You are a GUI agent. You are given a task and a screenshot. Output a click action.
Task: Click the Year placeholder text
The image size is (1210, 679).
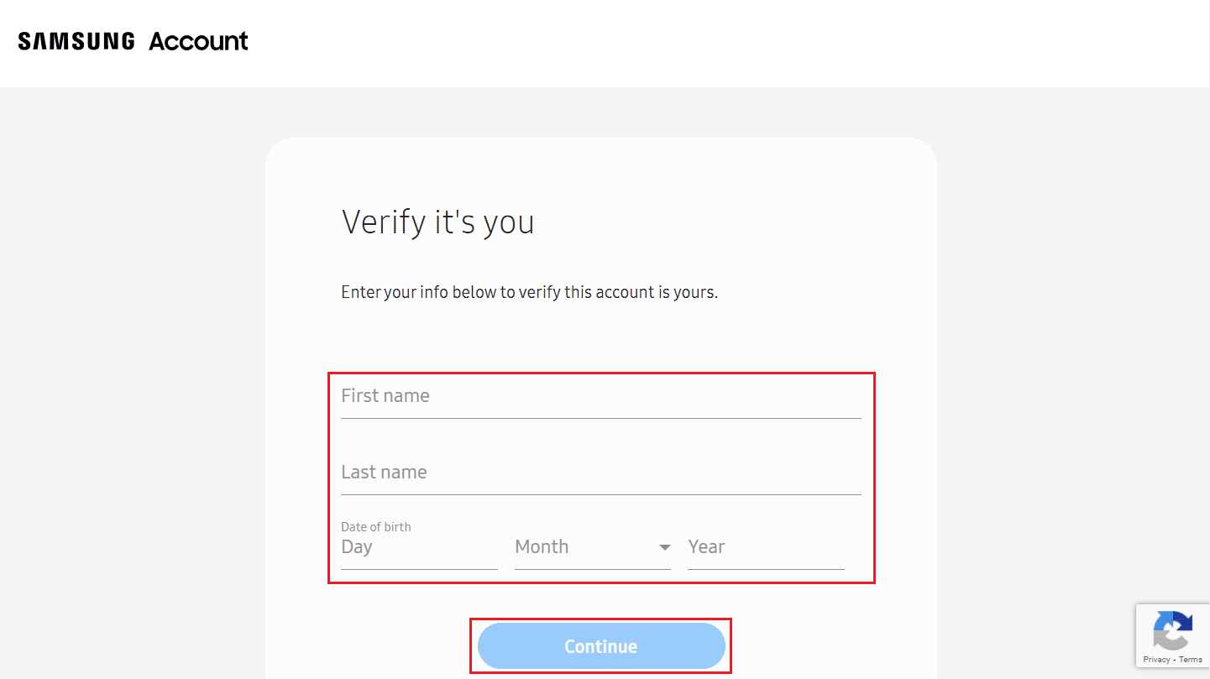click(x=706, y=547)
